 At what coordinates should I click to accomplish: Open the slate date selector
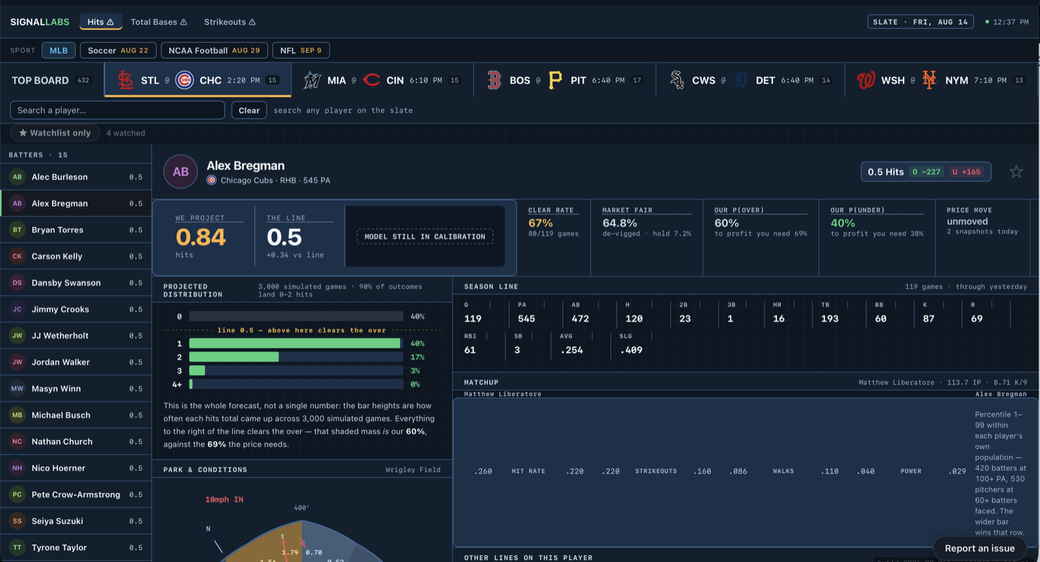point(920,22)
